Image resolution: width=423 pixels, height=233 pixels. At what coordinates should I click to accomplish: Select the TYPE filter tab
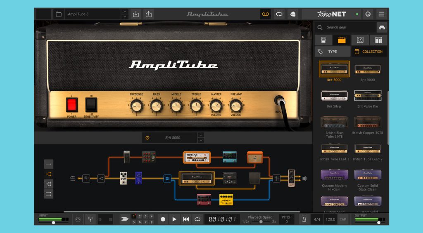click(x=333, y=52)
